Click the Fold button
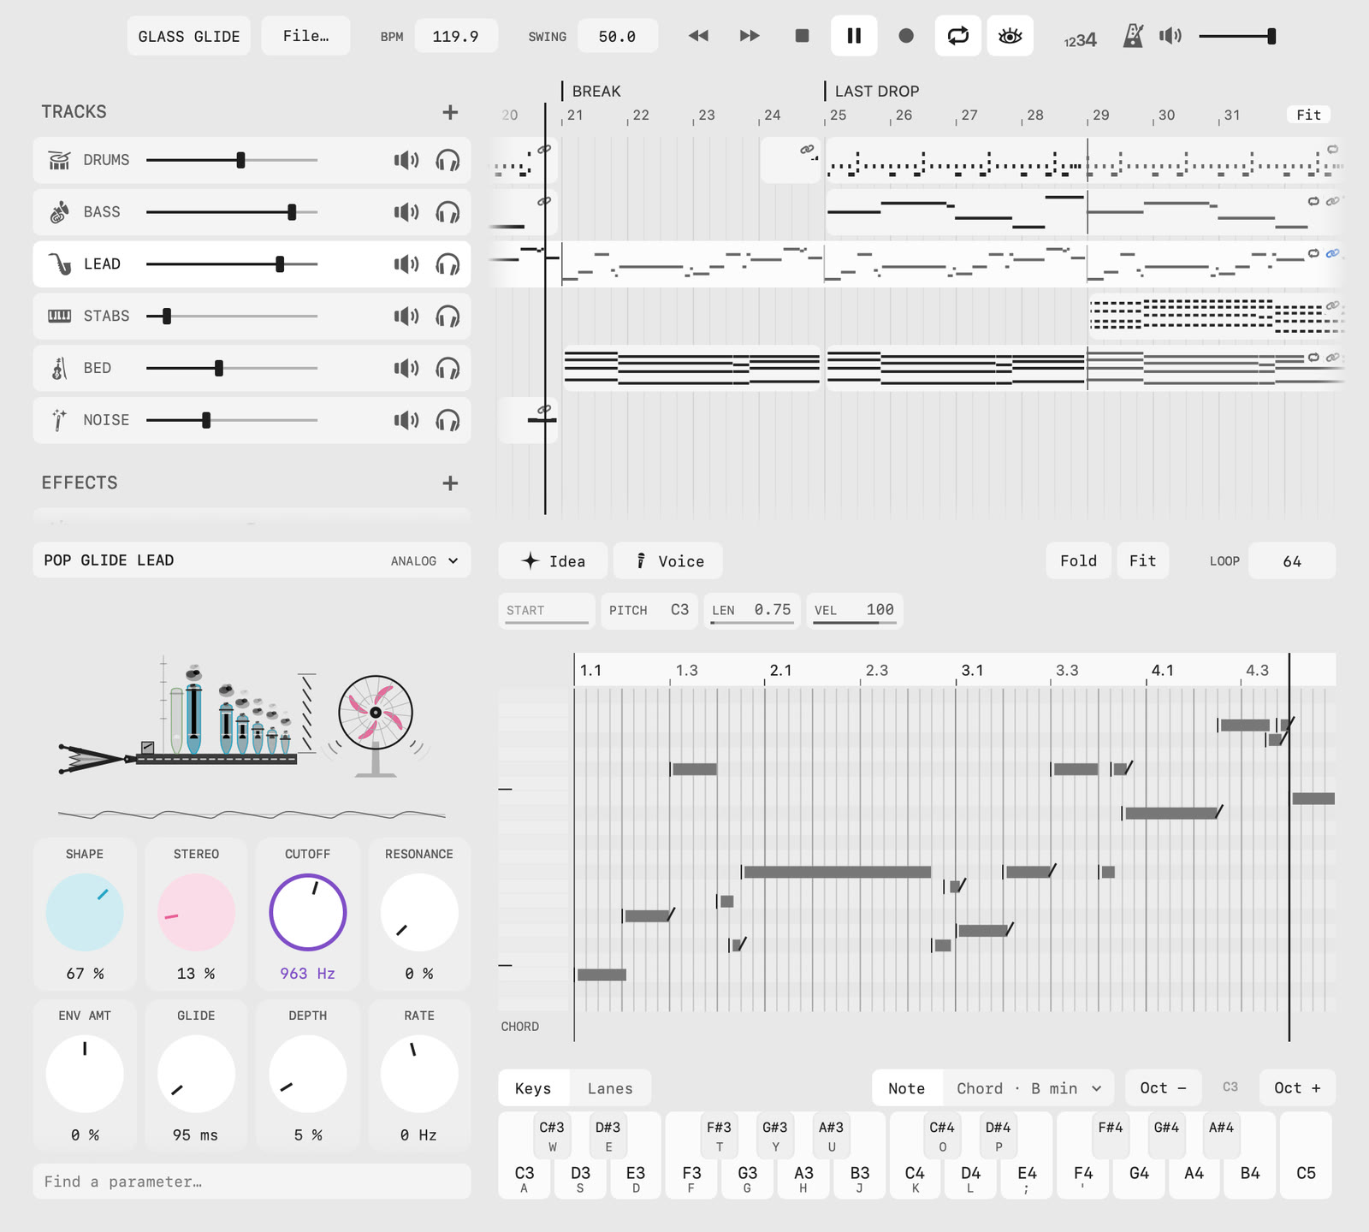This screenshot has height=1232, width=1369. (1078, 561)
